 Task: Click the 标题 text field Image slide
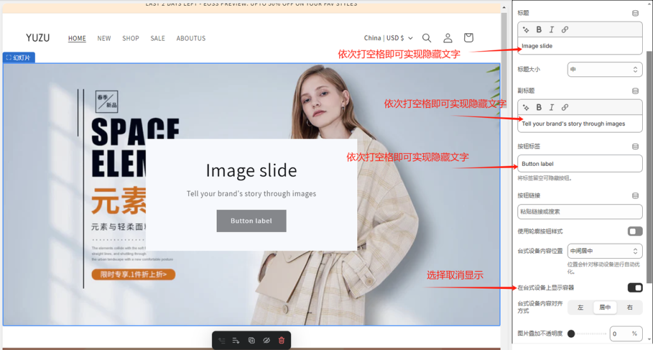(580, 46)
